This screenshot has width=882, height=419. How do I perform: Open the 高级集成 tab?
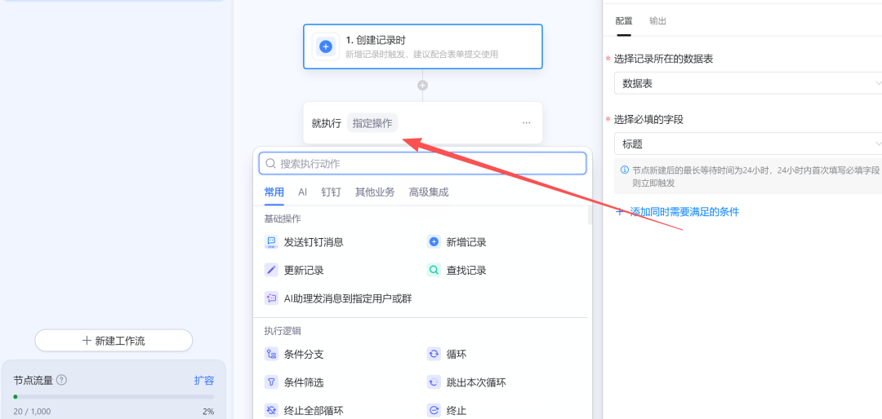tap(429, 192)
